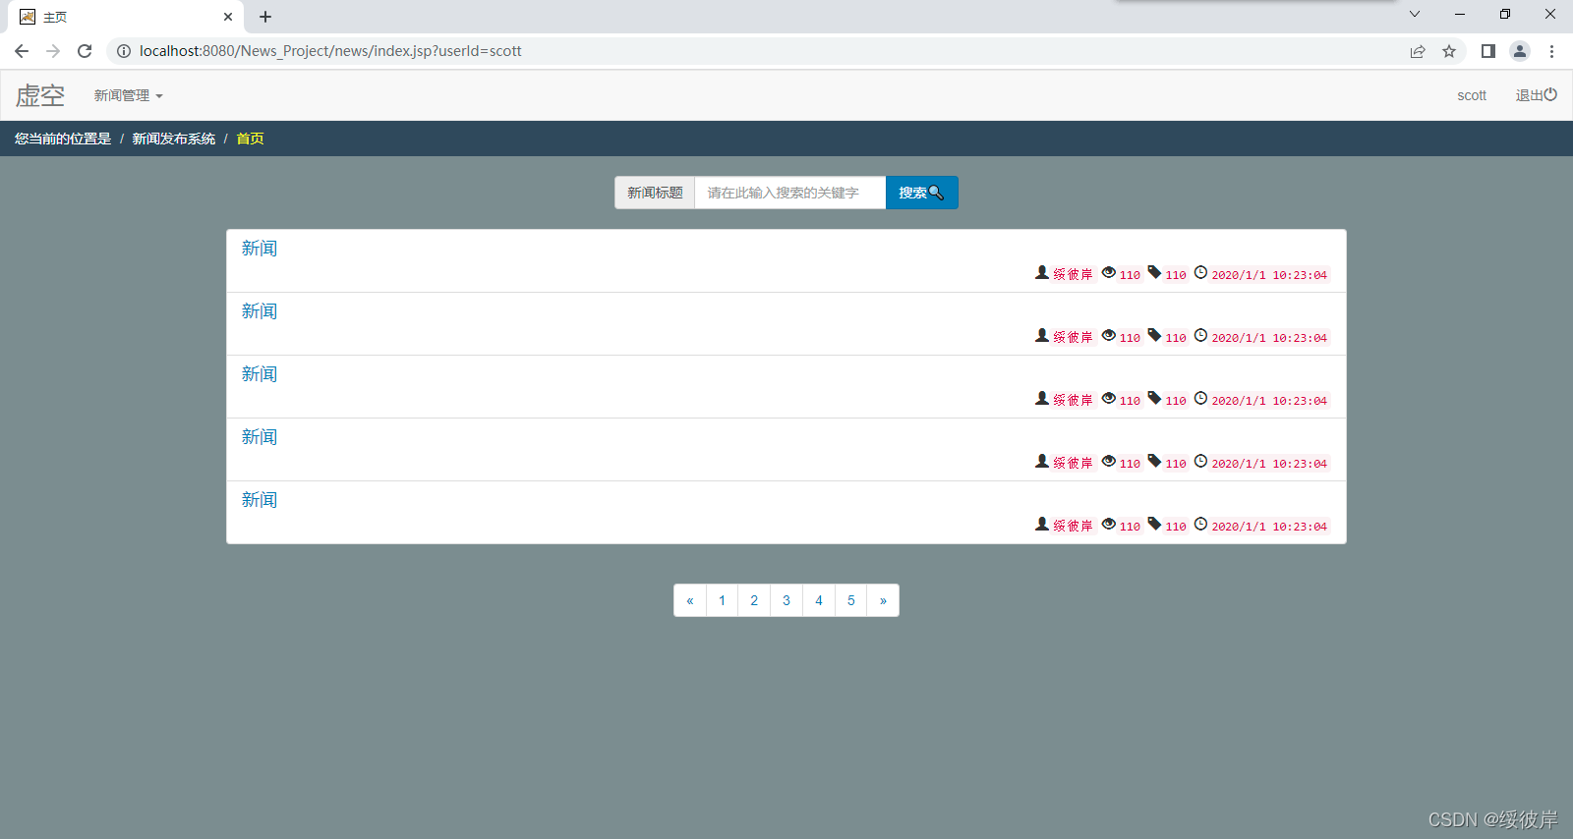This screenshot has width=1573, height=839.
Task: Go to next page with » button
Action: [883, 600]
